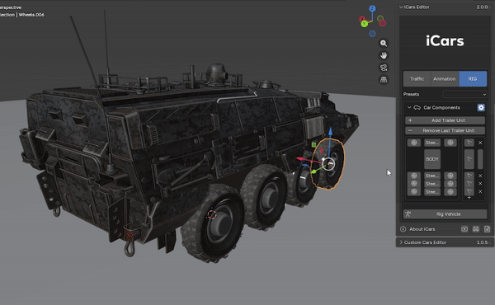Click the iCars logo banner
495x305 pixels.
click(x=445, y=41)
